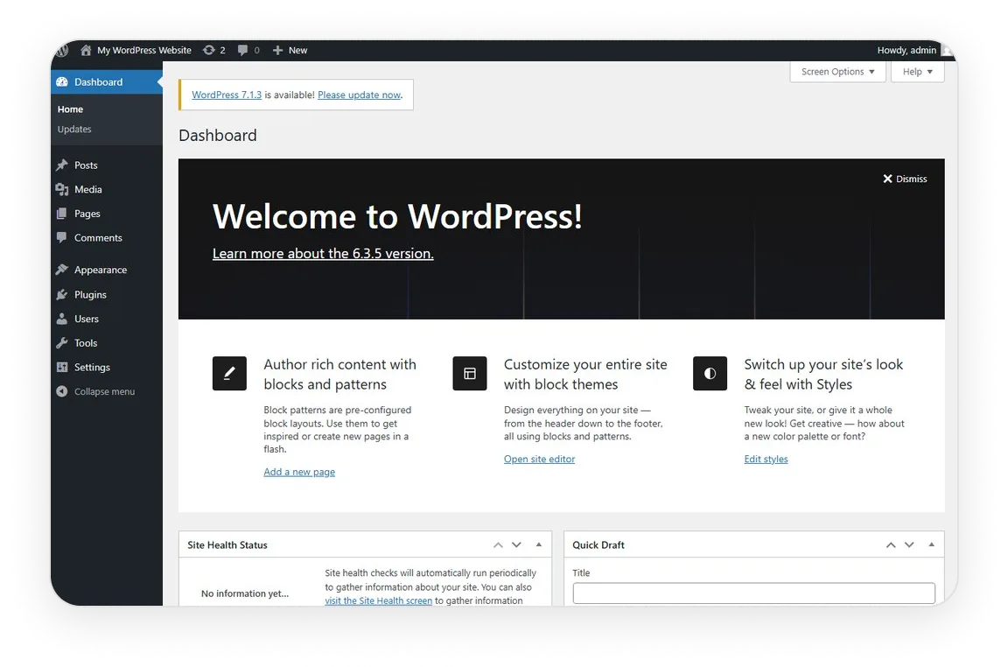1008x667 pixels.
Task: Click Learn more about the 6.3.5 version
Action: pos(324,254)
